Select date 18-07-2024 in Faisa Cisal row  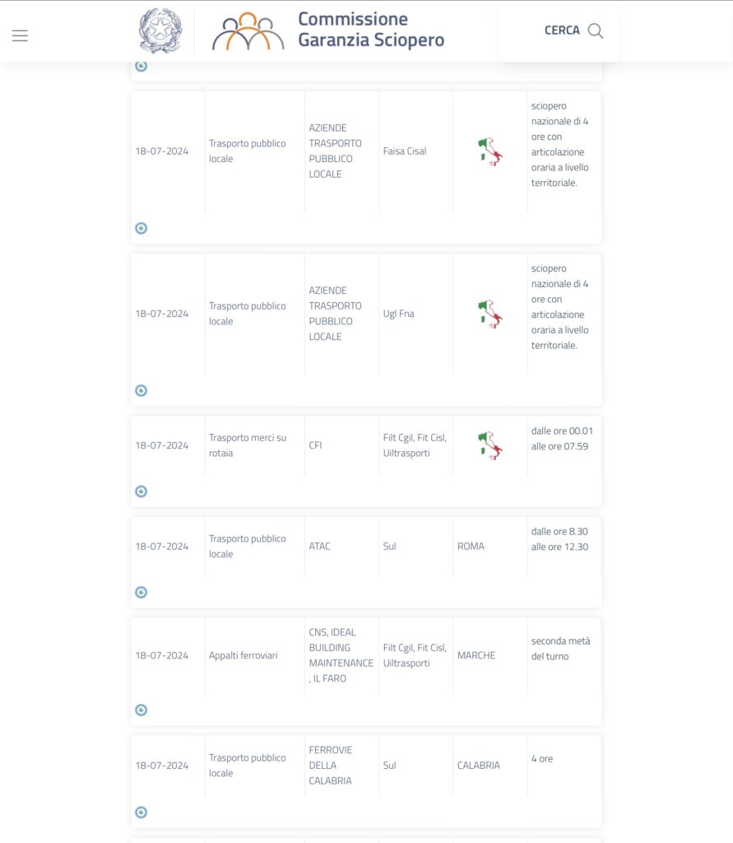tap(162, 151)
